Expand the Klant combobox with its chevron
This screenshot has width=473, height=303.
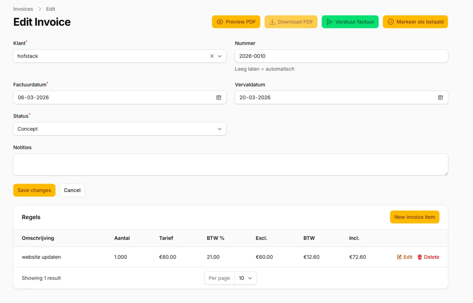[x=219, y=56]
